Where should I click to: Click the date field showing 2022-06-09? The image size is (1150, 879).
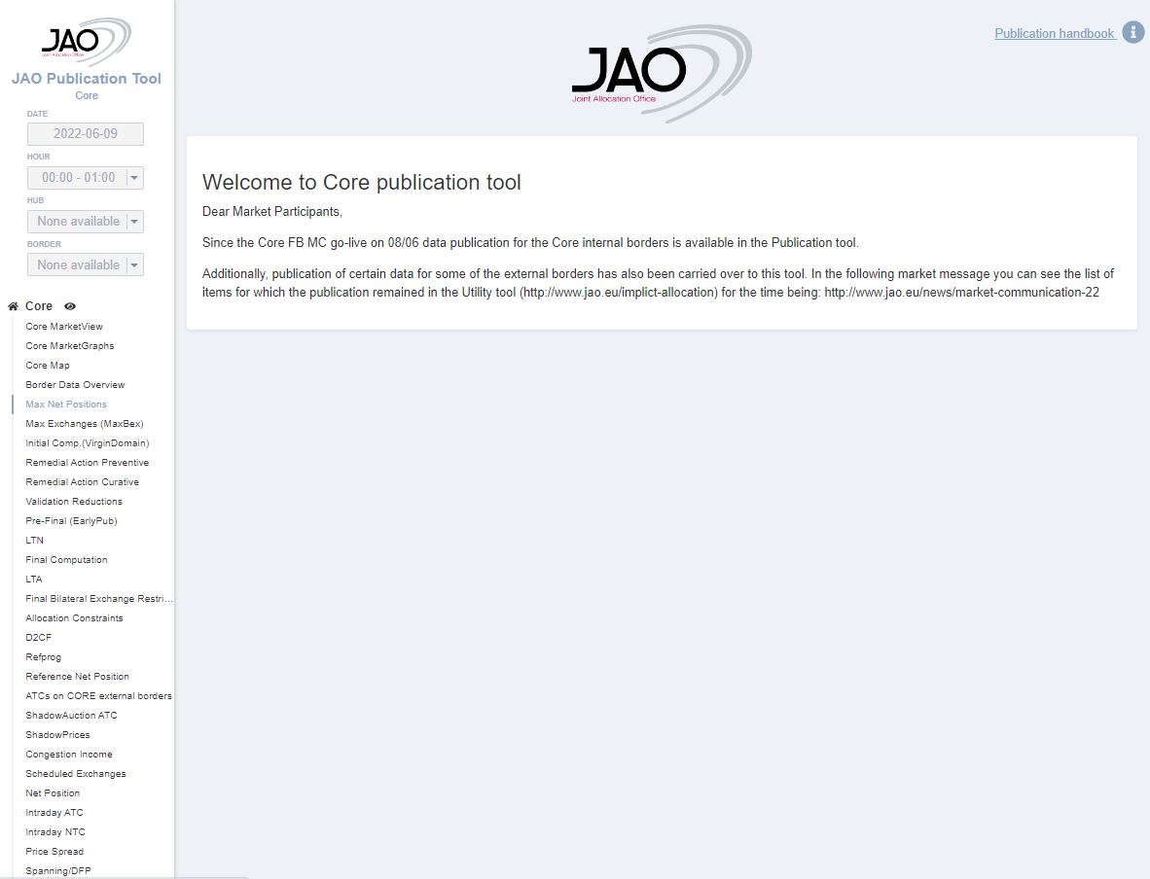coord(85,133)
